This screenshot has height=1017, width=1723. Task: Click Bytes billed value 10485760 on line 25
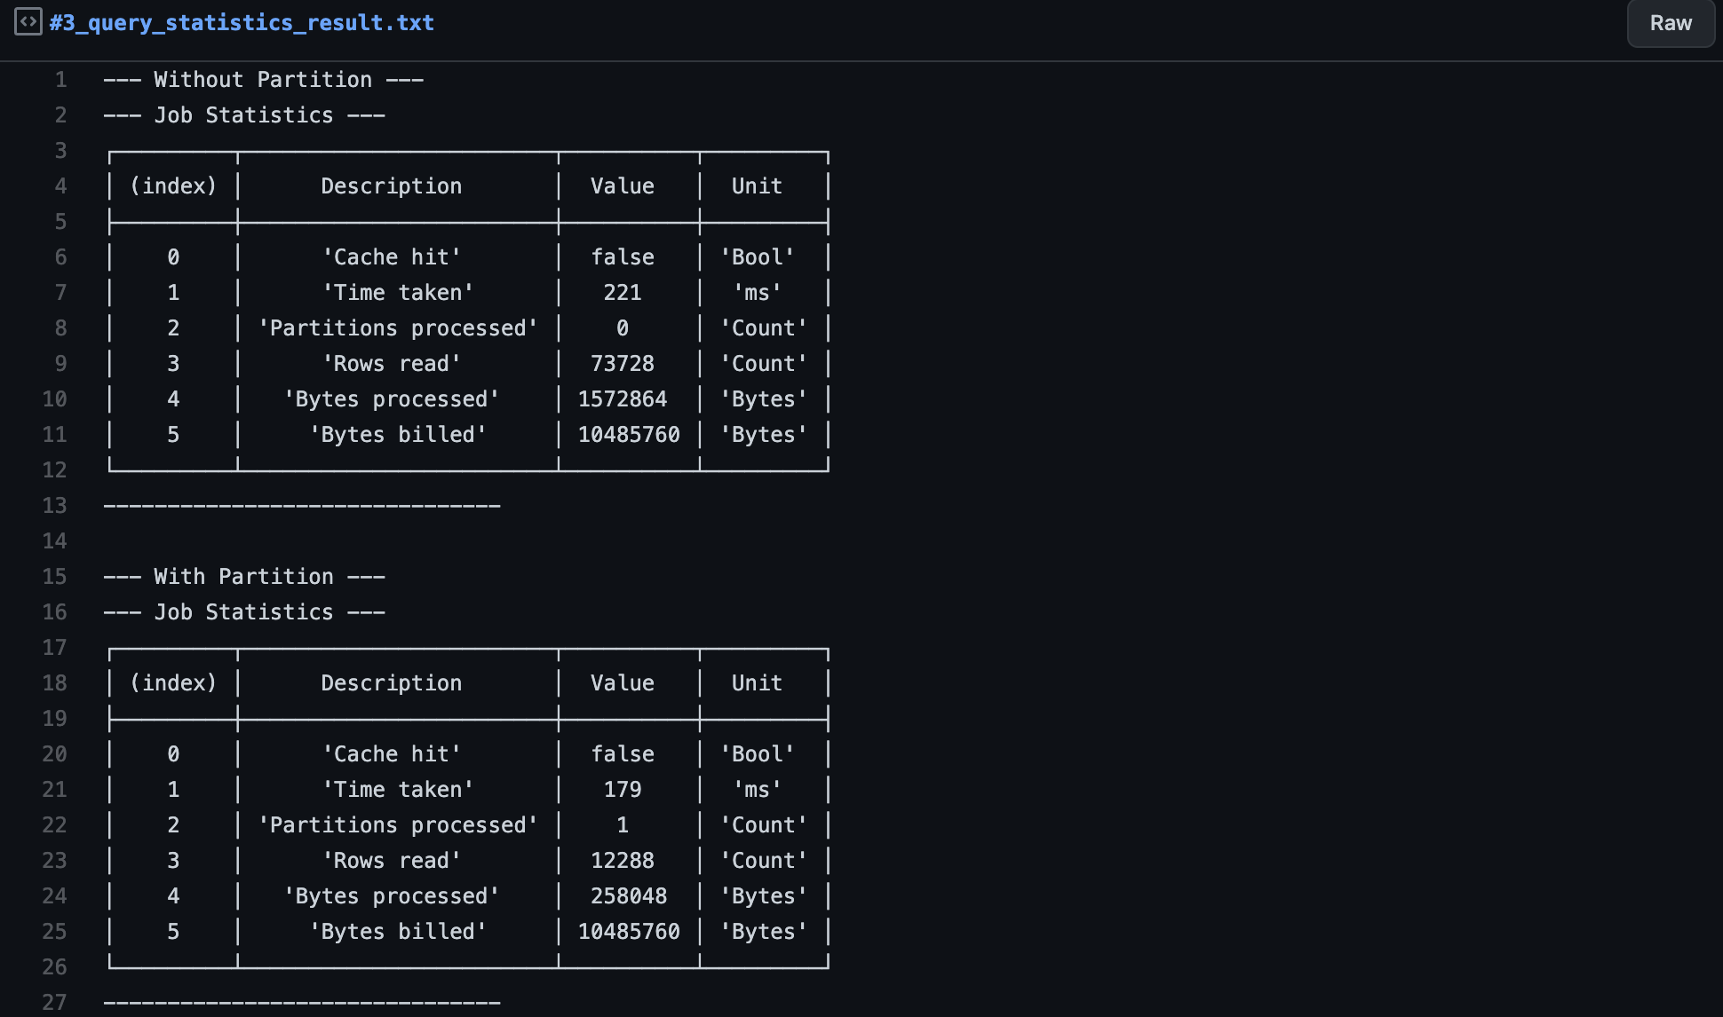point(629,932)
